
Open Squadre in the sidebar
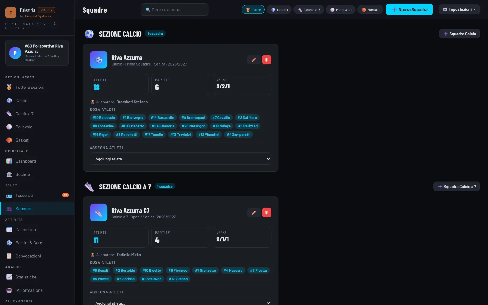tap(37, 209)
